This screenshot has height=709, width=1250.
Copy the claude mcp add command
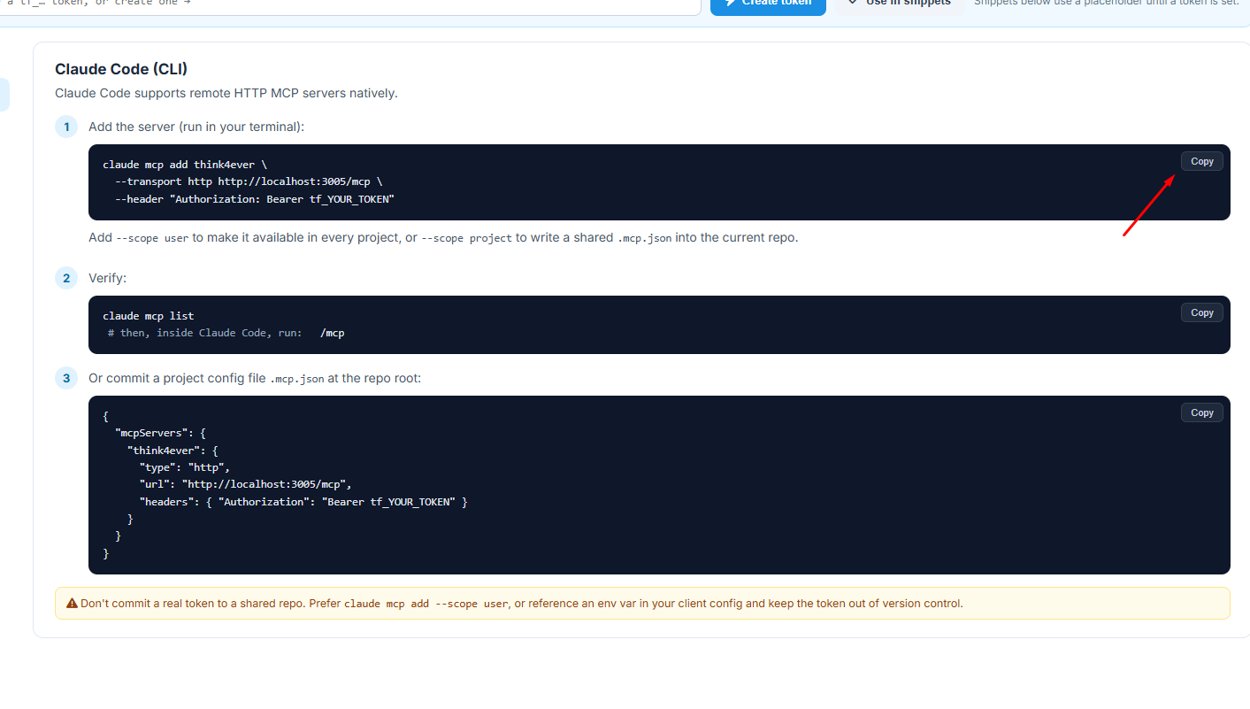click(1201, 161)
